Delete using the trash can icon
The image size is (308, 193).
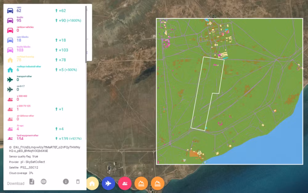coord(78,182)
